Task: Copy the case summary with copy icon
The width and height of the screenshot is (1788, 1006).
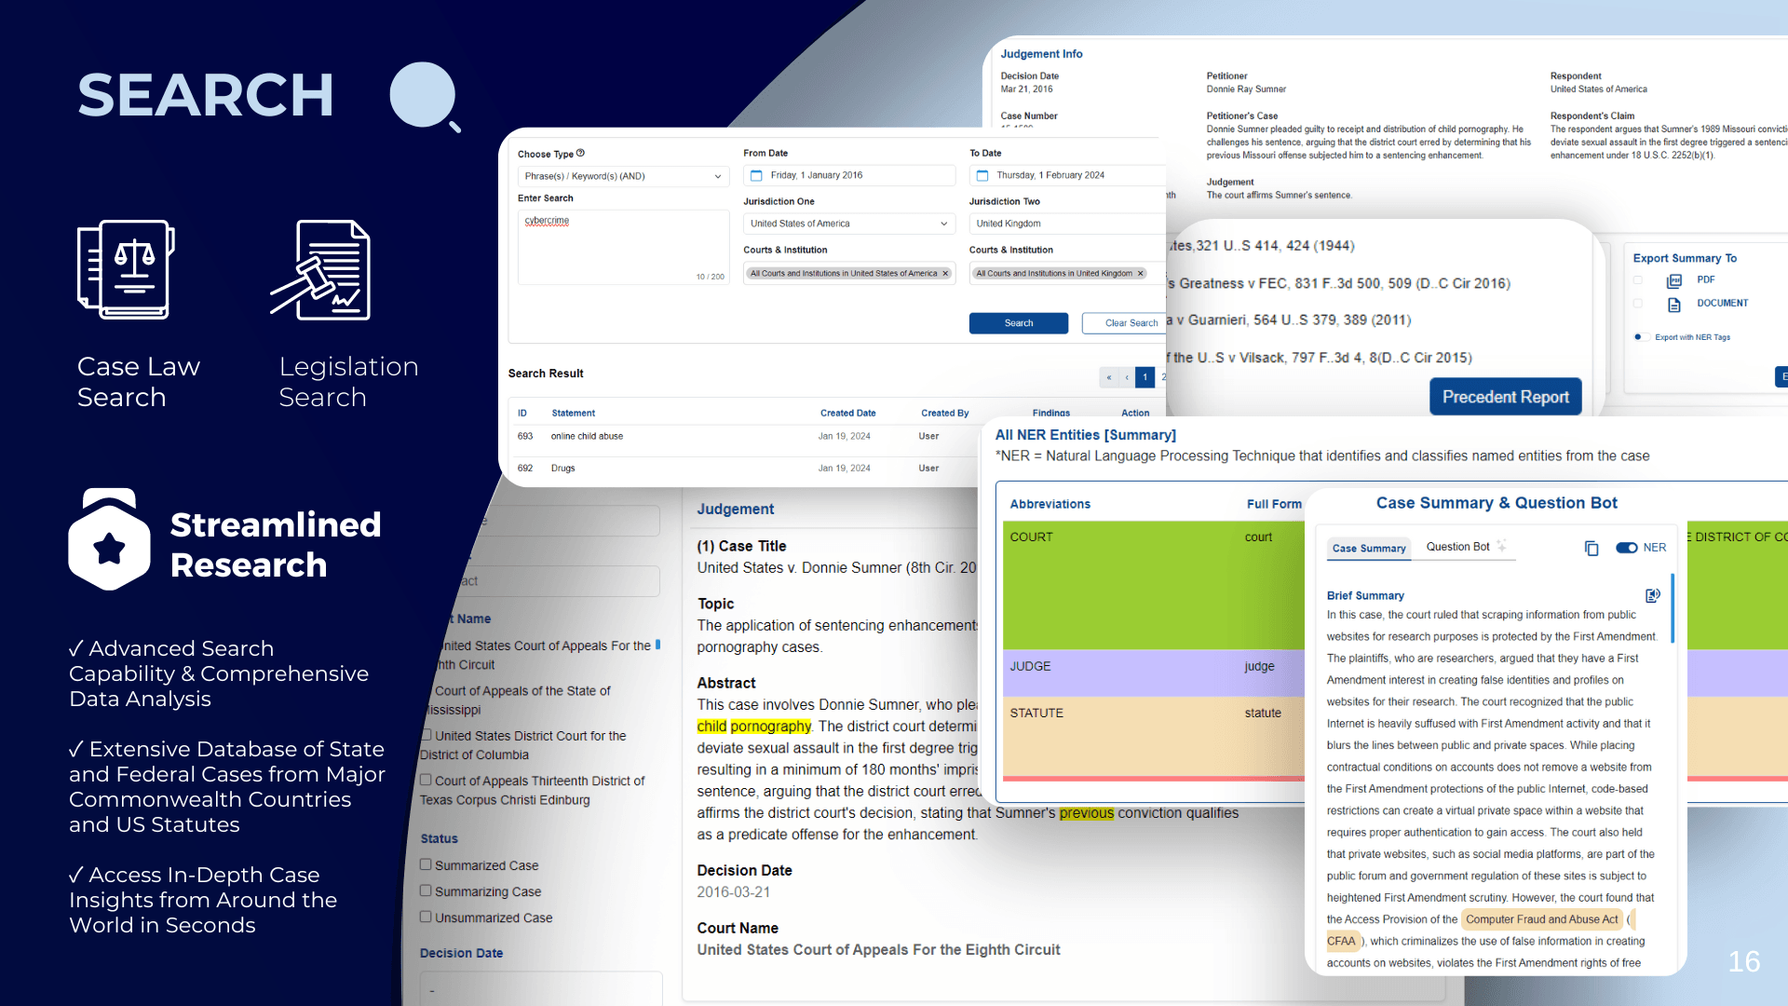Action: click(x=1592, y=549)
